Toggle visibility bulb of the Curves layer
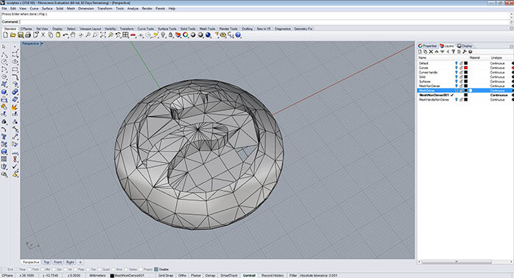514x278 pixels. click(456, 68)
